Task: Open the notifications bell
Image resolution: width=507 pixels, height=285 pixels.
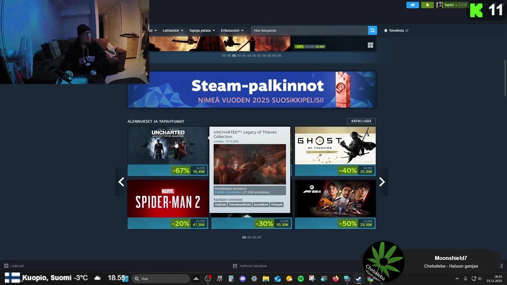Action: tap(427, 5)
